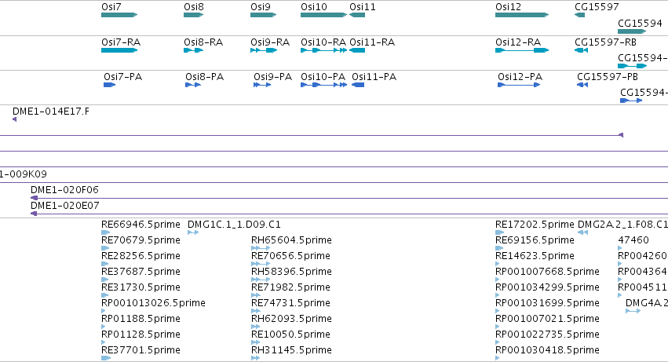Open the CG15597-RB transcript label
The image size is (668, 362).
click(605, 42)
